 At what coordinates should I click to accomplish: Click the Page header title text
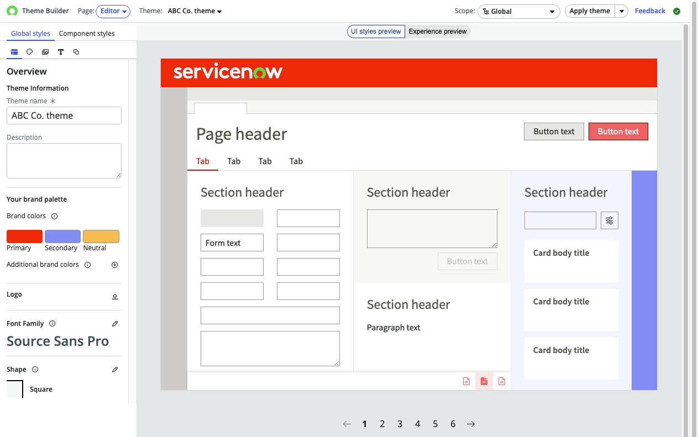(x=242, y=134)
